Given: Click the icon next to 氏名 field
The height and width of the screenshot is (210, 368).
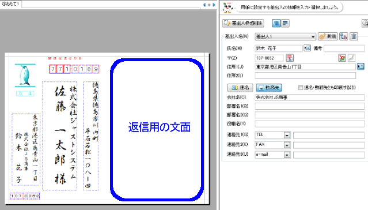Looking at the screenshot, I should point(307,48).
